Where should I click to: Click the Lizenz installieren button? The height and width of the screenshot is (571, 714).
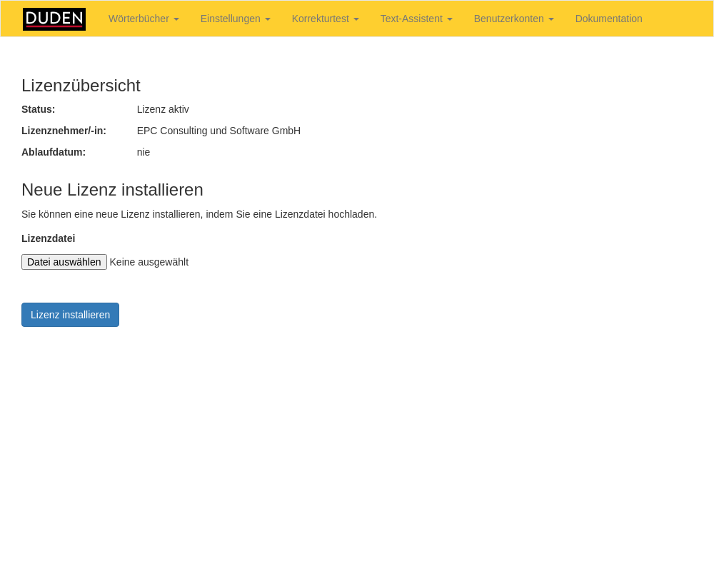70,315
